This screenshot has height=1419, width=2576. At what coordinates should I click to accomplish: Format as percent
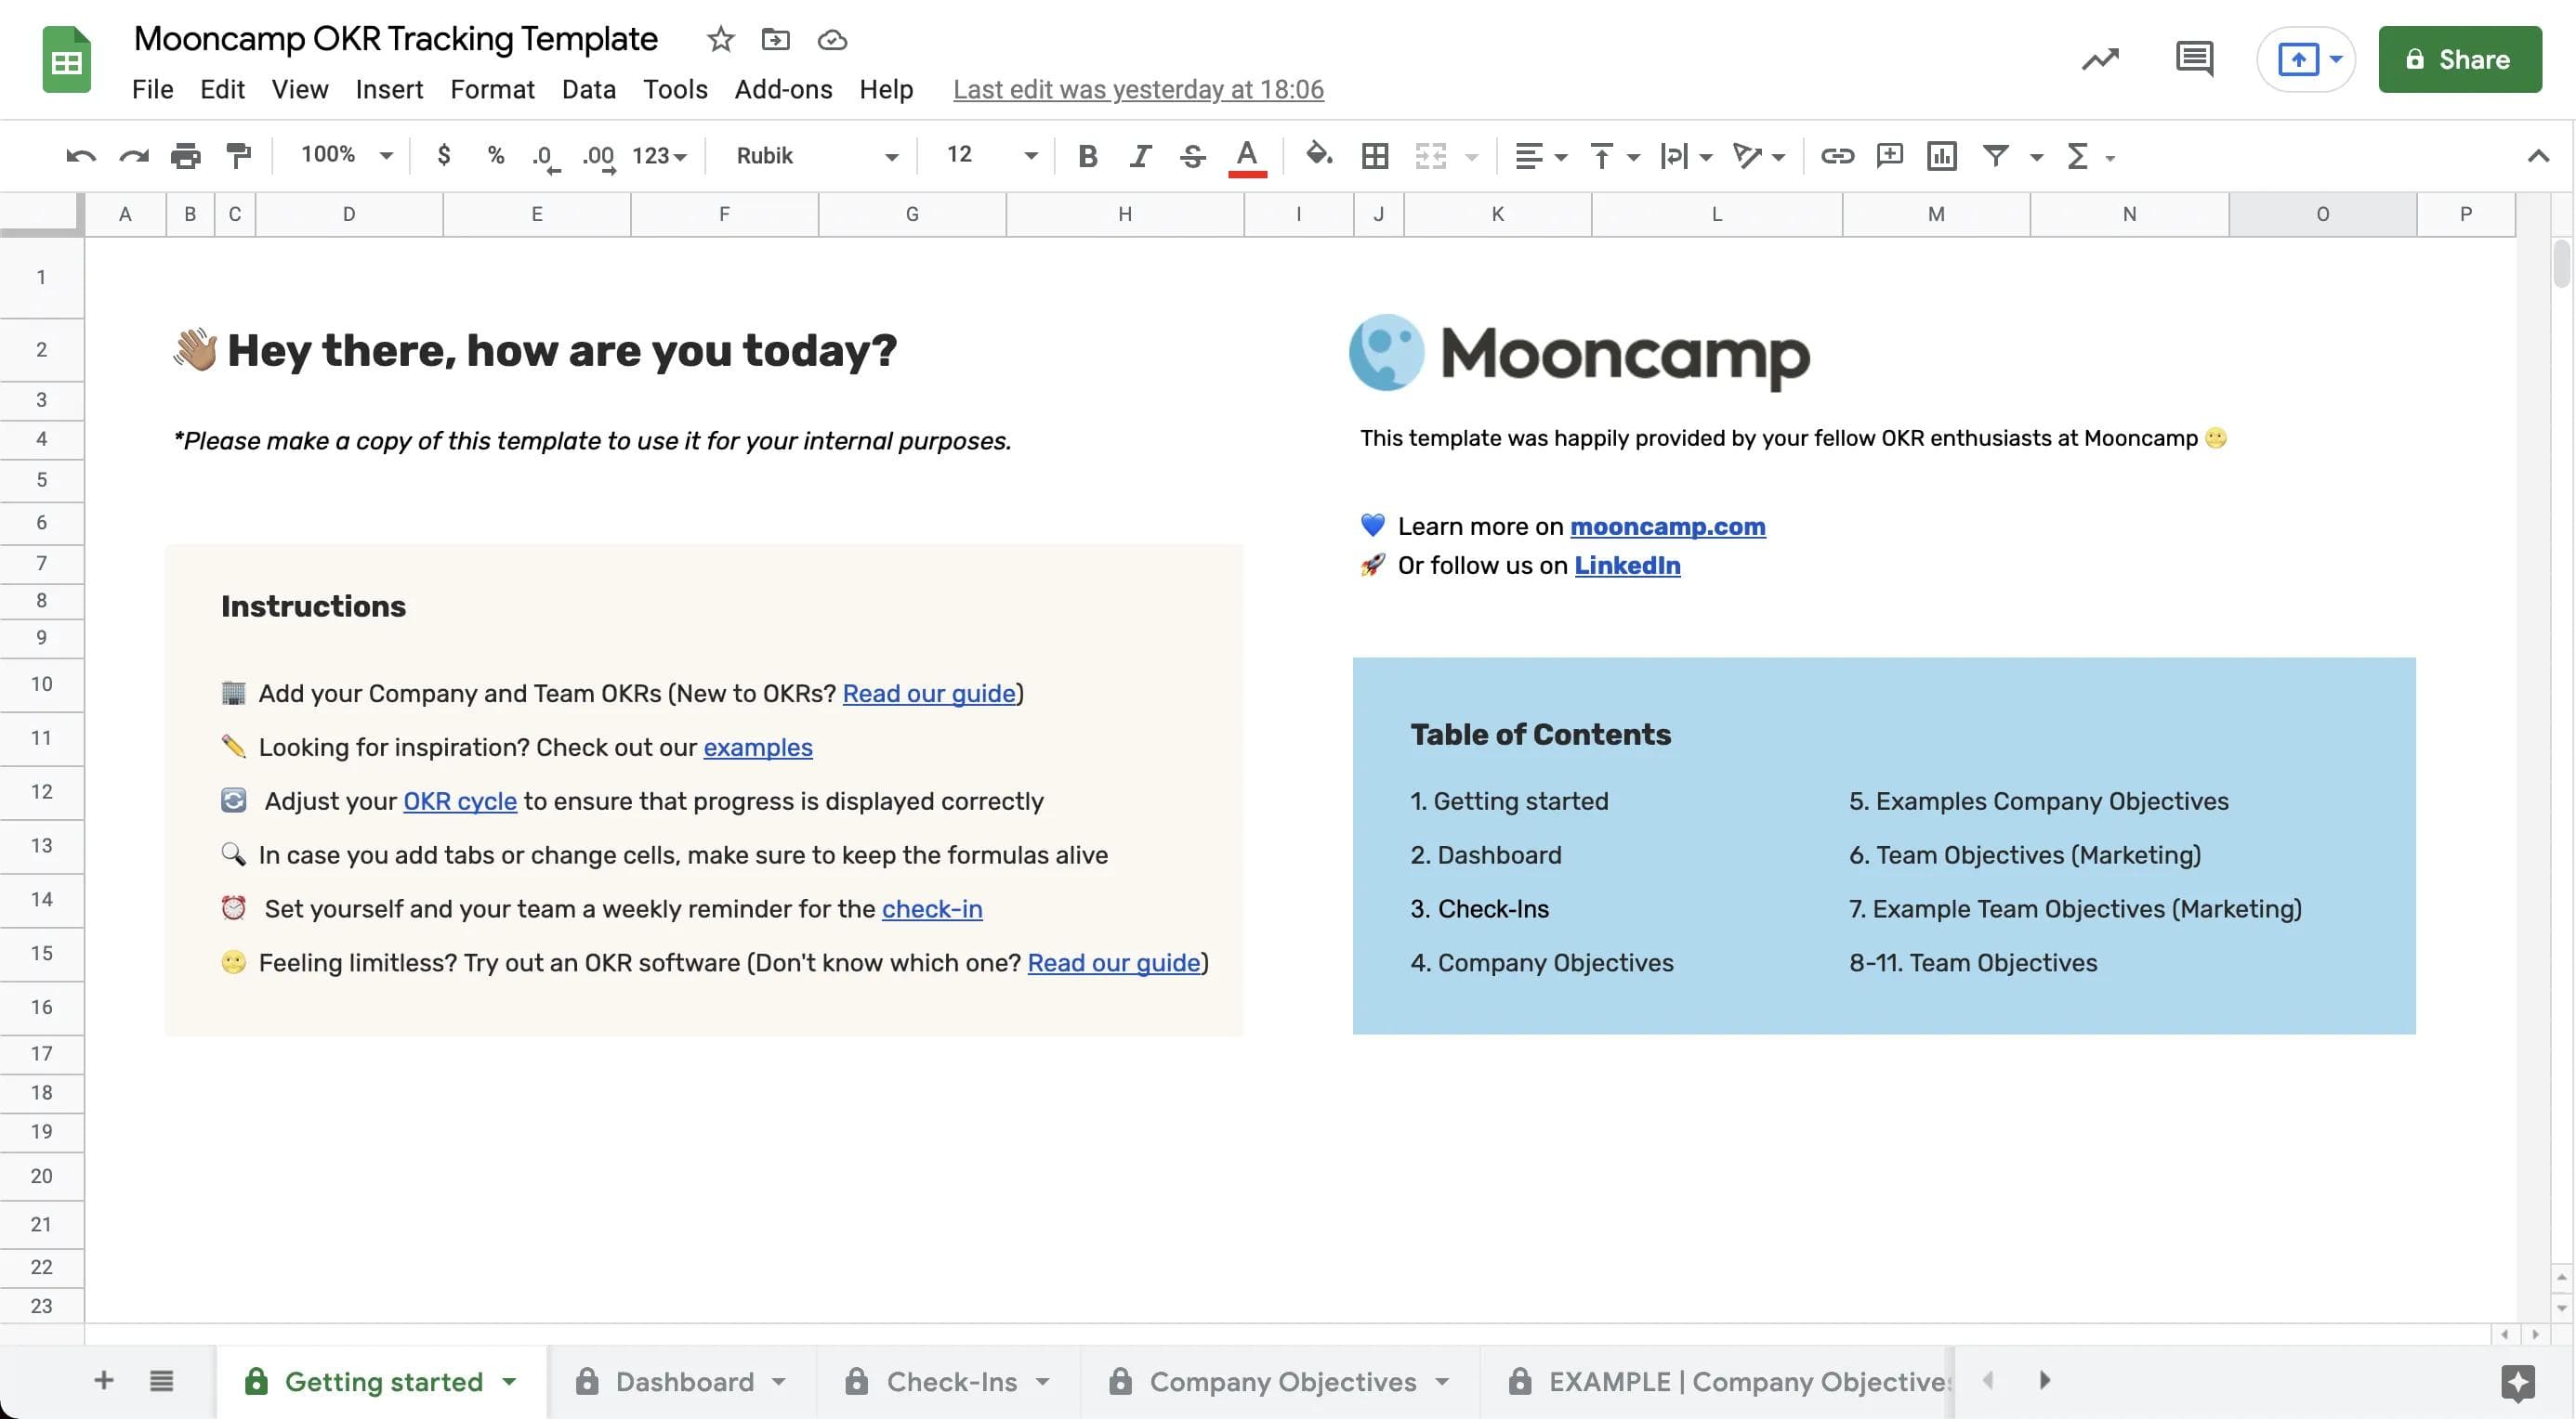pyautogui.click(x=495, y=155)
